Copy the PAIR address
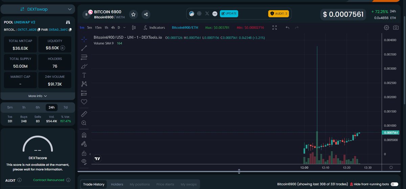The image size is (406, 189). 70,30
